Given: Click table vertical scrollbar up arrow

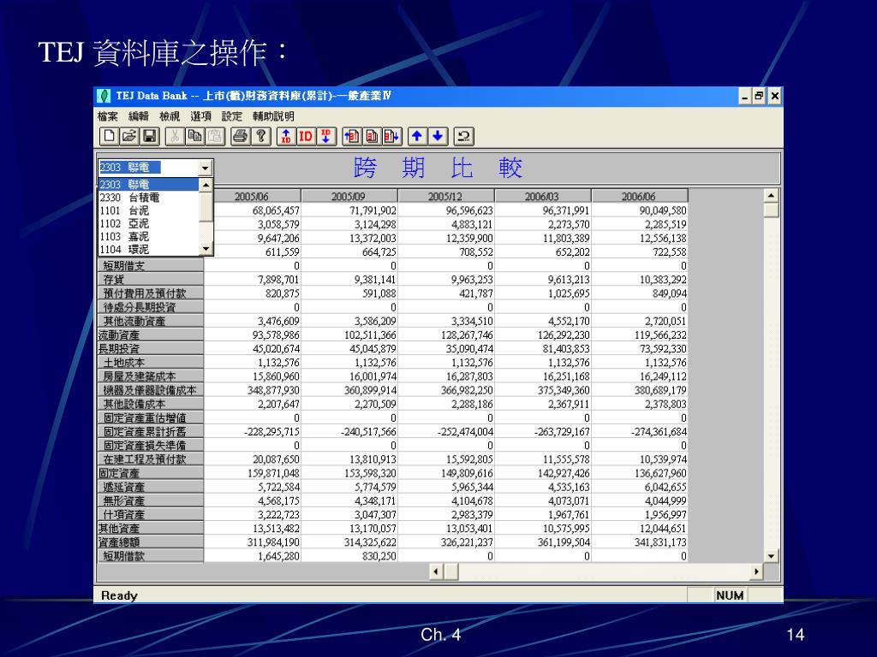Looking at the screenshot, I should pos(772,196).
